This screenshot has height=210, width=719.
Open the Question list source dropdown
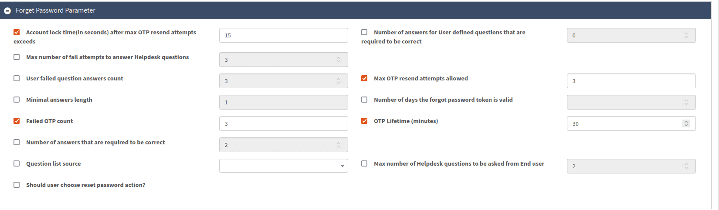pos(284,166)
